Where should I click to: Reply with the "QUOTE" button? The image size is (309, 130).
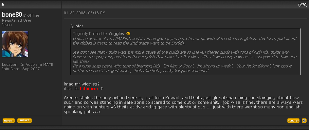click(x=293, y=121)
